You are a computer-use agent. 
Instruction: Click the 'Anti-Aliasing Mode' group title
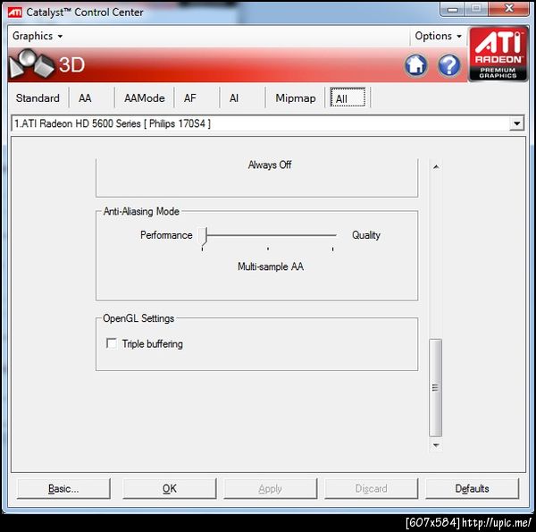coord(141,211)
